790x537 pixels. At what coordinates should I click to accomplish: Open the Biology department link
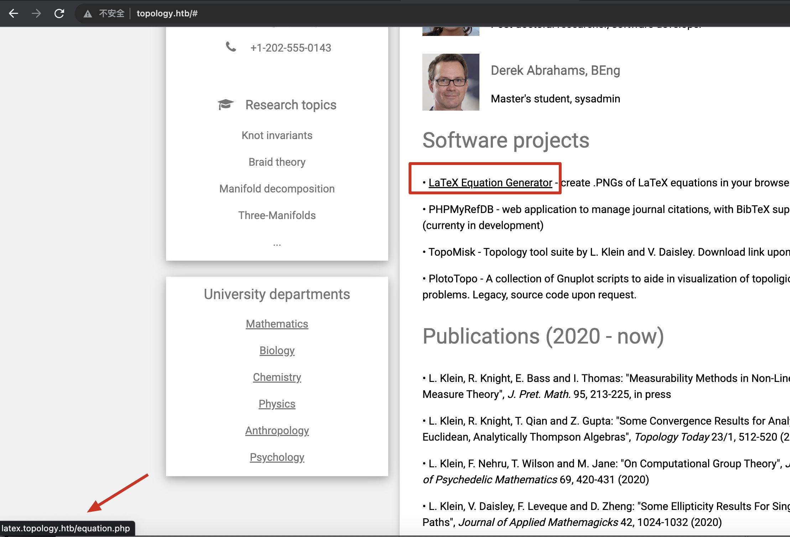(277, 350)
